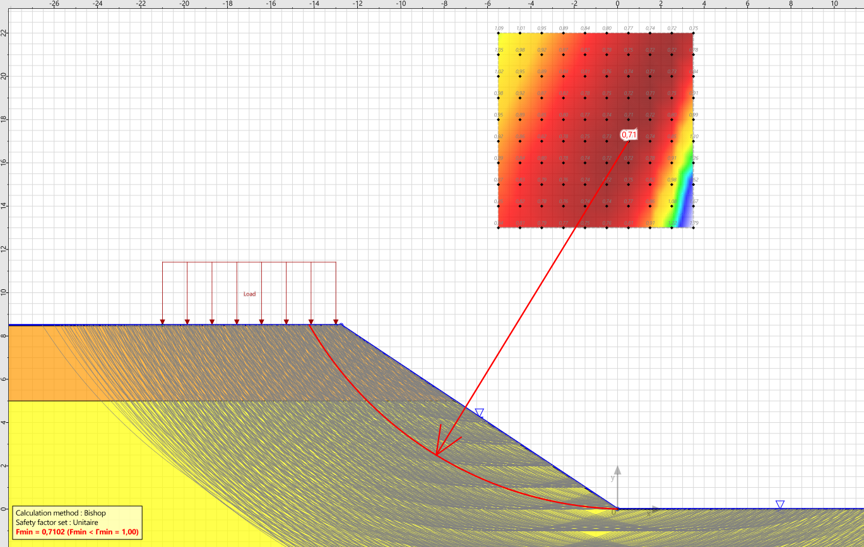
Task: Click the 1,79 value in the safety factor grid
Action: [694, 222]
